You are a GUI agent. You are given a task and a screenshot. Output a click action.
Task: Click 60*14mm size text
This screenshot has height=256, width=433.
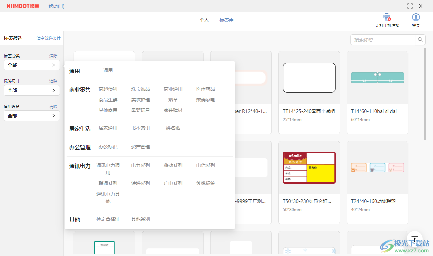360,120
